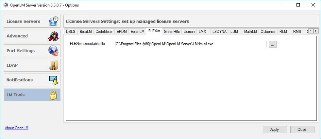Screen dimensions: 321x139
Task: Click the FLEXlm executable path field
Action: click(191, 44)
